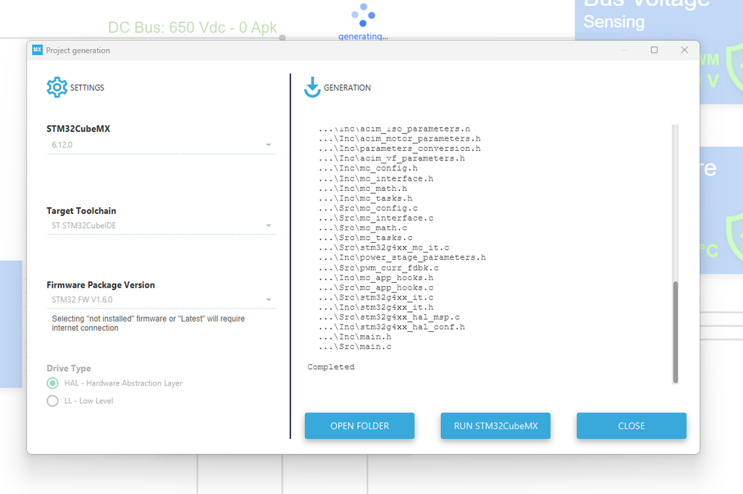Image resolution: width=743 pixels, height=494 pixels.
Task: Click the generation log scrollbar thumb
Action: coord(675,332)
